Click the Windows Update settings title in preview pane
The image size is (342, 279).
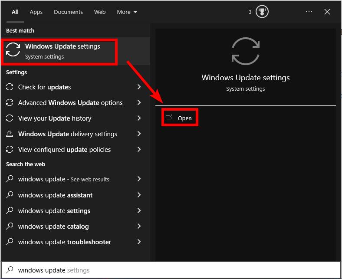pyautogui.click(x=246, y=78)
